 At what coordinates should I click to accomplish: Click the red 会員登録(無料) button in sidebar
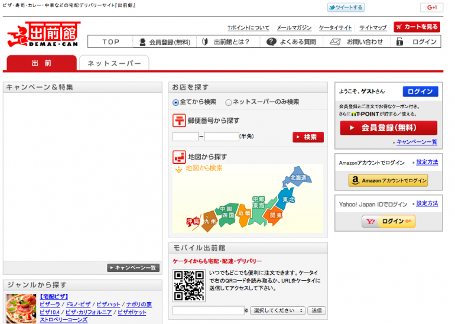pos(388,128)
